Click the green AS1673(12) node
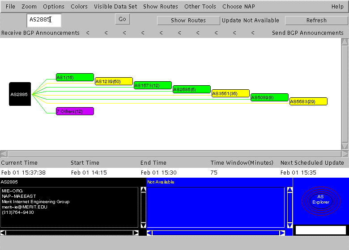Screen dimensions: 349x250 [153, 85]
